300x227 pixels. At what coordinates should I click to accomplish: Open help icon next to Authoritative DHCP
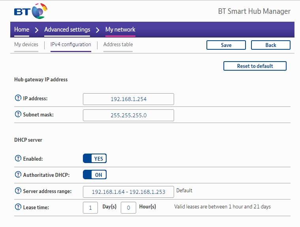click(x=18, y=174)
